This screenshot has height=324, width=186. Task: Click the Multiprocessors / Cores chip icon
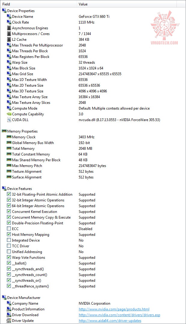9,34
